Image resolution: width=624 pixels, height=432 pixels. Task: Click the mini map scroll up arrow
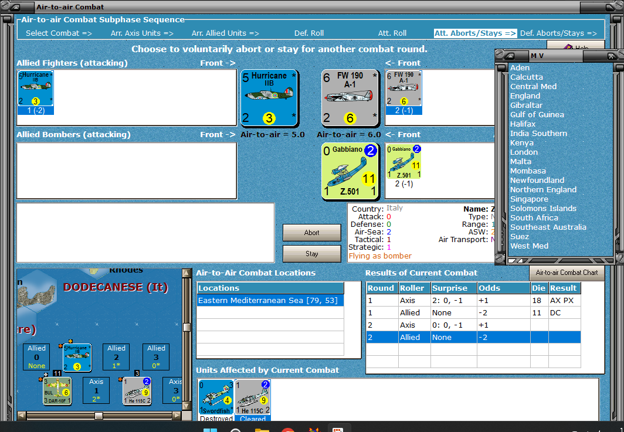point(186,273)
